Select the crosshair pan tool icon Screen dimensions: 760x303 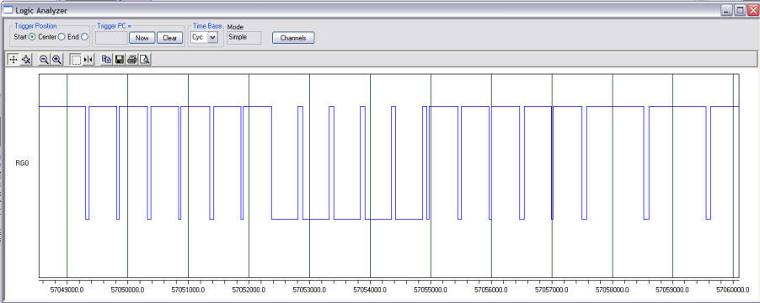(13, 60)
